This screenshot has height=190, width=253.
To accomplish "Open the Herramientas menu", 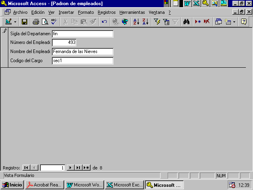I will tap(132, 12).
